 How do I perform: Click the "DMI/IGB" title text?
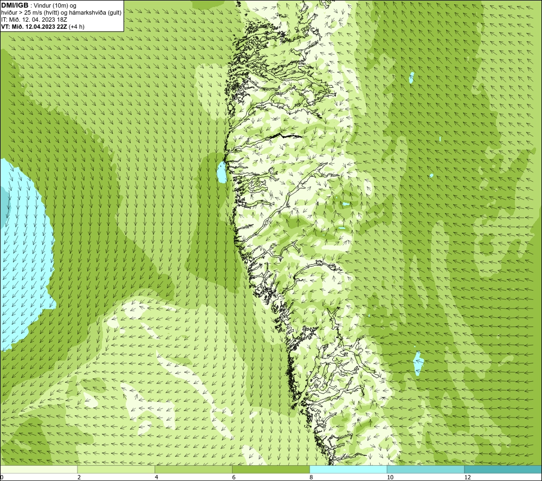point(15,5)
